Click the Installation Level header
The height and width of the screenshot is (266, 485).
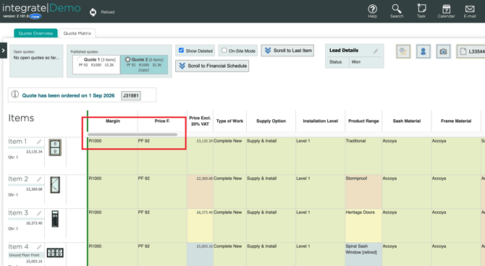coord(321,121)
